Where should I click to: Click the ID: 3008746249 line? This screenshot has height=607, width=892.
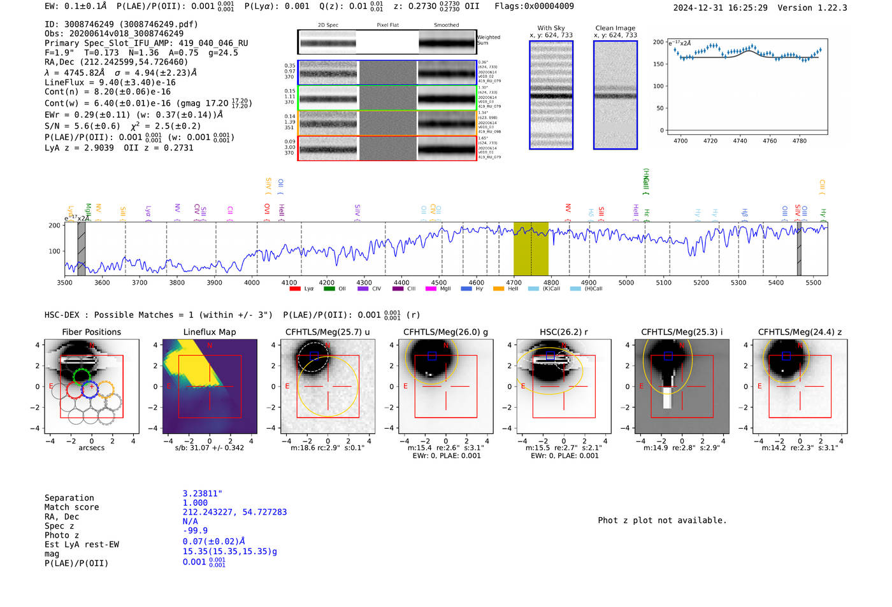[x=121, y=24]
